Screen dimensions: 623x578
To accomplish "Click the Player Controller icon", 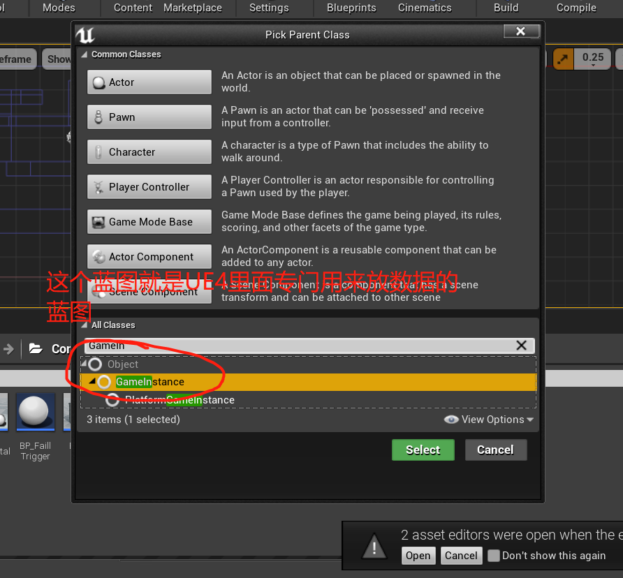I will [x=98, y=187].
